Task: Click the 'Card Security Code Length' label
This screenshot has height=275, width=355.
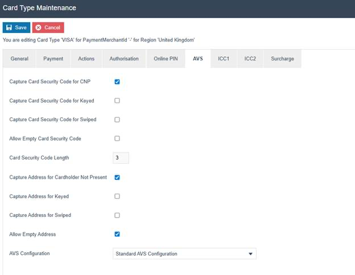Action: pos(39,158)
